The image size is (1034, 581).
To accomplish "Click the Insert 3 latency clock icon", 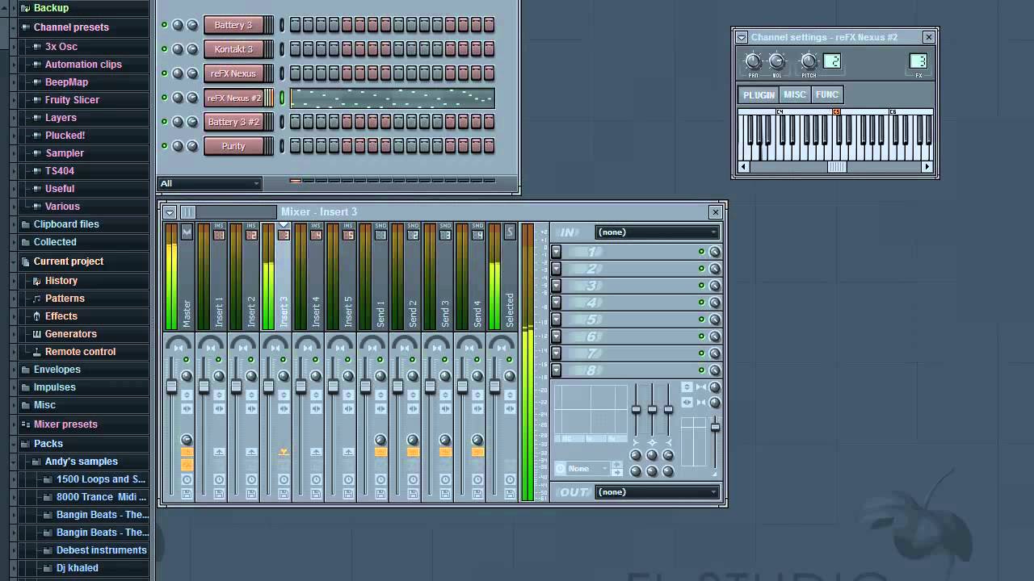I will coord(284,479).
